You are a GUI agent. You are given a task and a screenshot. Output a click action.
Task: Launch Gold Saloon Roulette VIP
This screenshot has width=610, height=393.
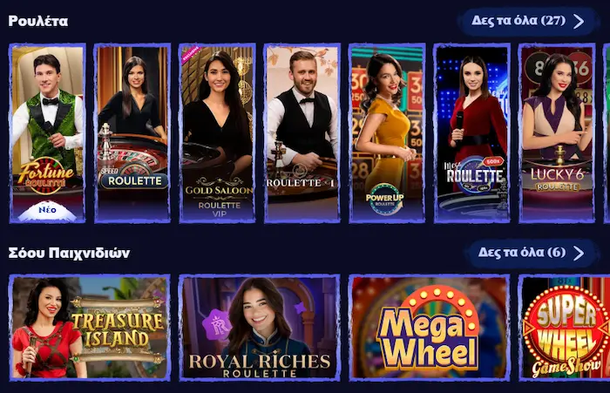(x=217, y=133)
